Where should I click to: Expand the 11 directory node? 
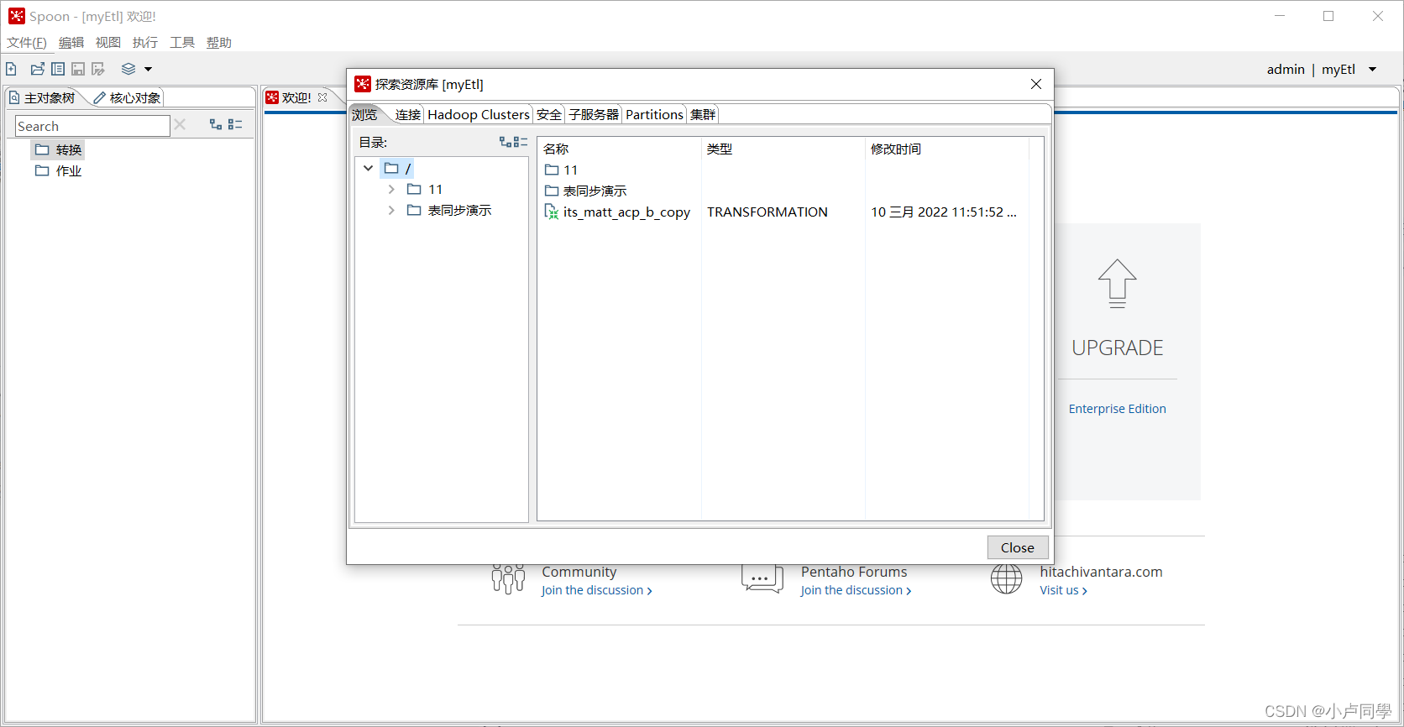[x=391, y=189]
